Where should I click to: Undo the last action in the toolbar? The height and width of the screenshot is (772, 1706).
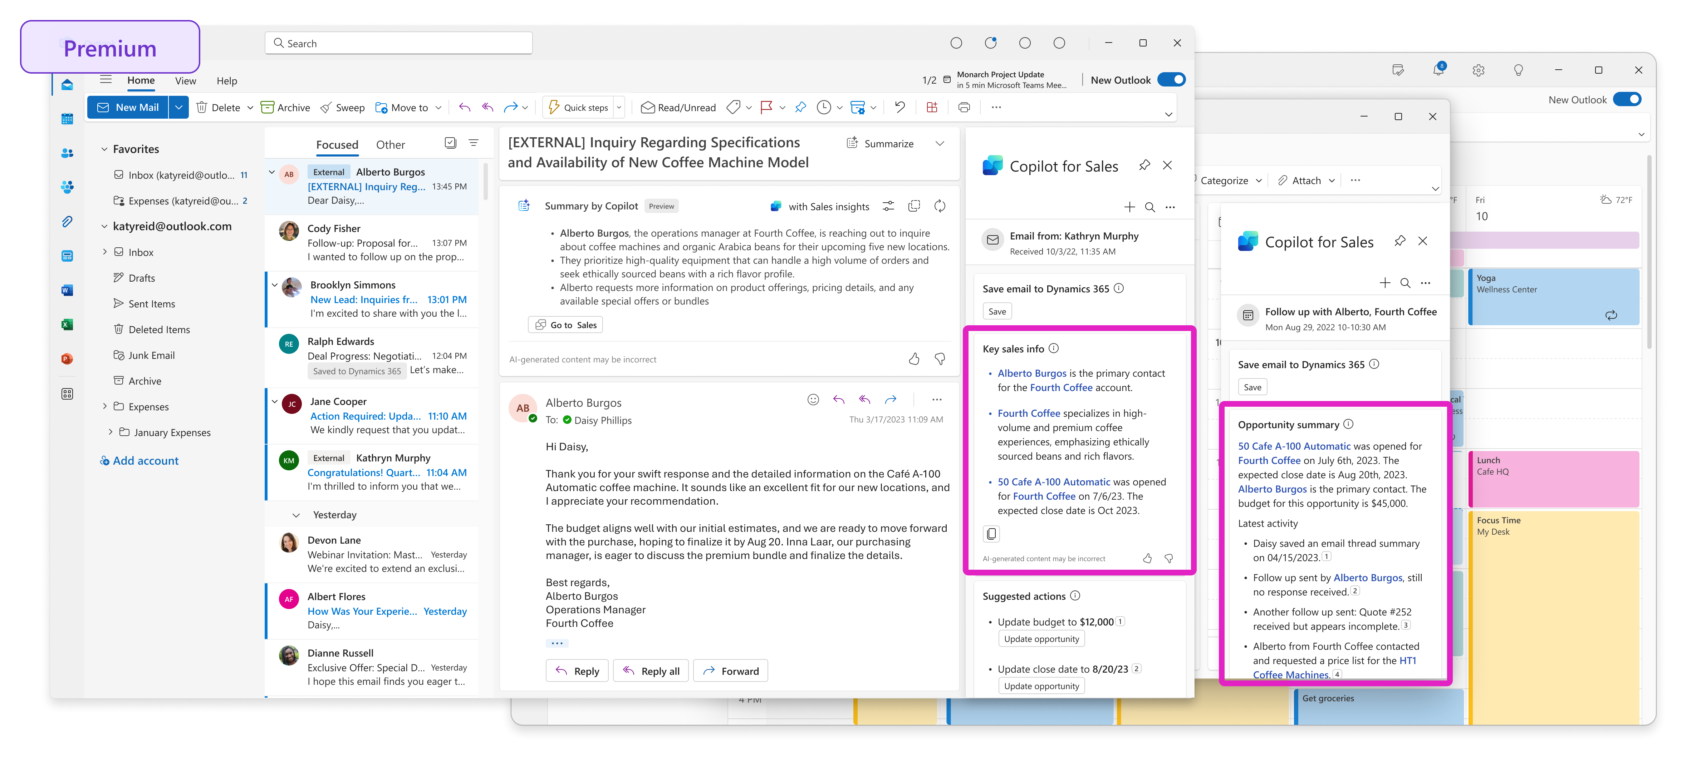[x=900, y=107]
